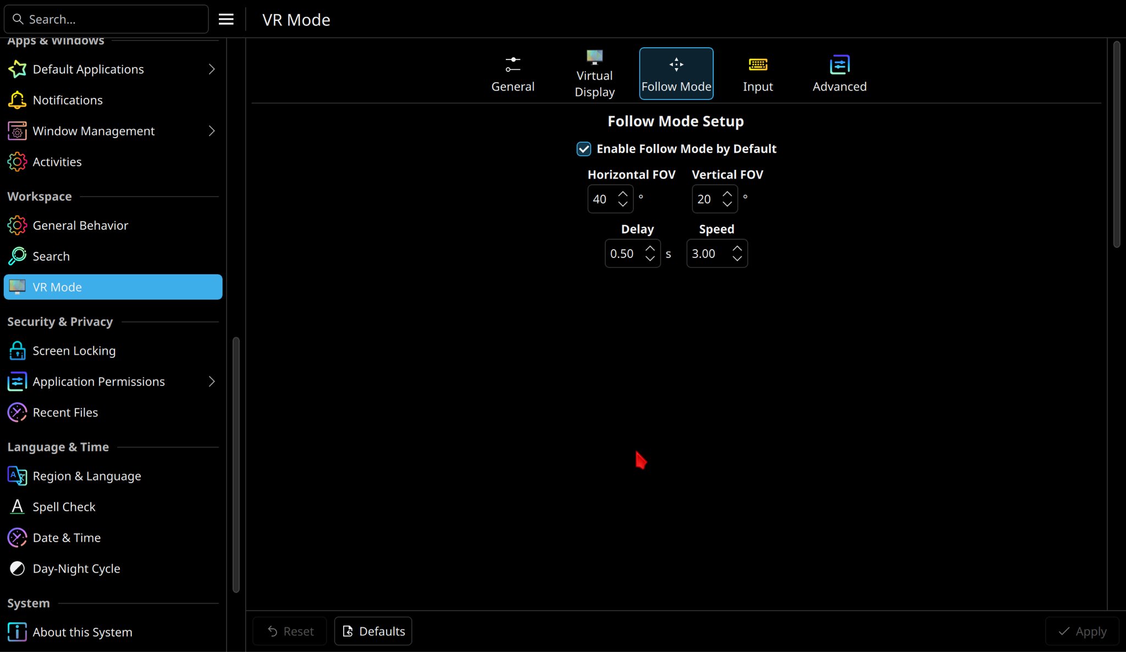Click the Defaults button
Screen dimensions: 1126x652
click(373, 631)
